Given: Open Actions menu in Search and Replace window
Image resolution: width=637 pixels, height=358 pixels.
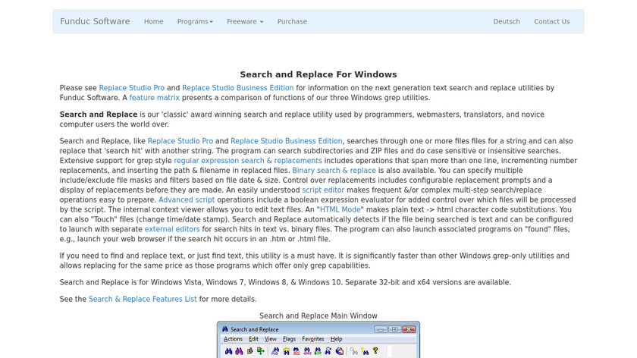Looking at the screenshot, I should pos(233,339).
